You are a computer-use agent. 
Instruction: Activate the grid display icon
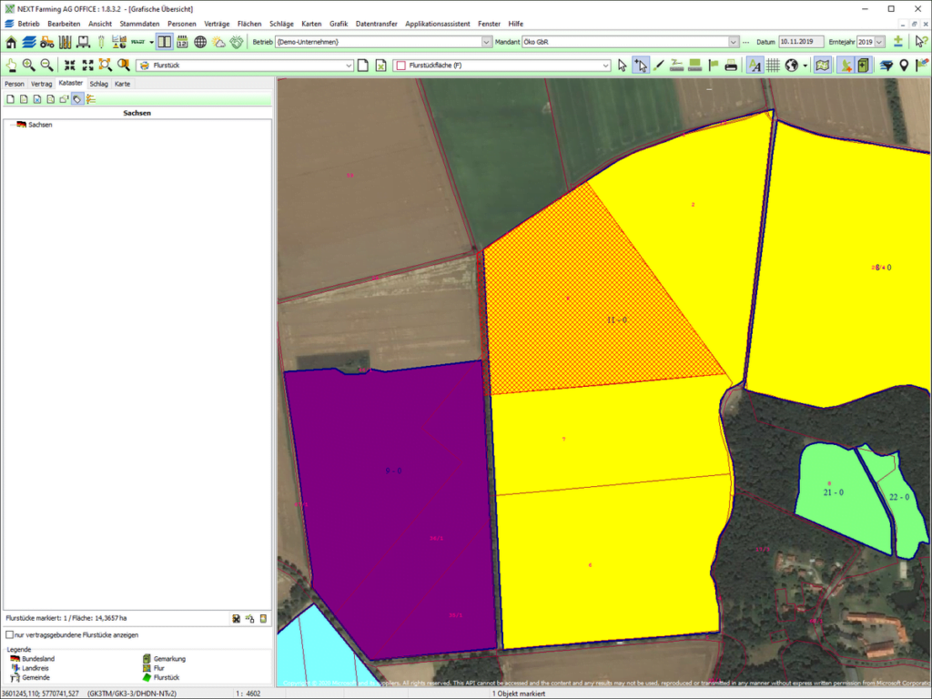click(x=772, y=65)
